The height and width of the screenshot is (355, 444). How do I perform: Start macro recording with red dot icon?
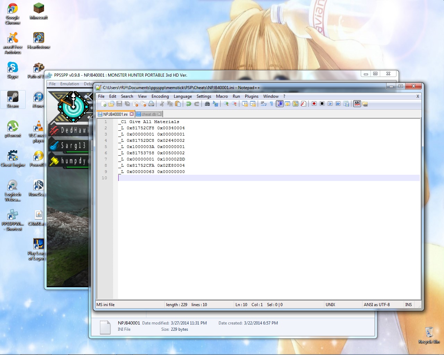pyautogui.click(x=314, y=104)
